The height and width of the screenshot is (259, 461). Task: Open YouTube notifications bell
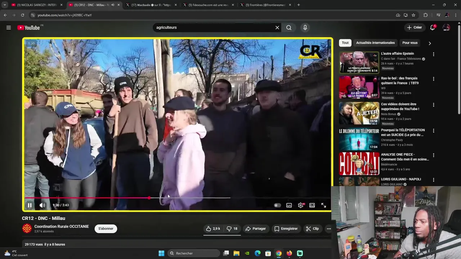point(433,28)
